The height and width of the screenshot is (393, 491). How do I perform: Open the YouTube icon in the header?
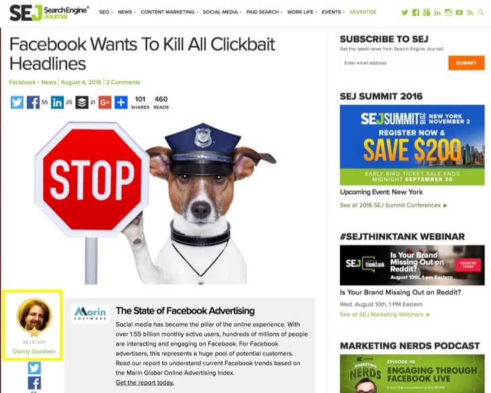pyautogui.click(x=459, y=13)
